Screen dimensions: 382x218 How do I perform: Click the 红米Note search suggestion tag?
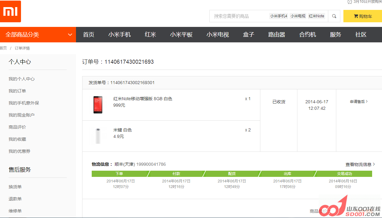pyautogui.click(x=317, y=16)
